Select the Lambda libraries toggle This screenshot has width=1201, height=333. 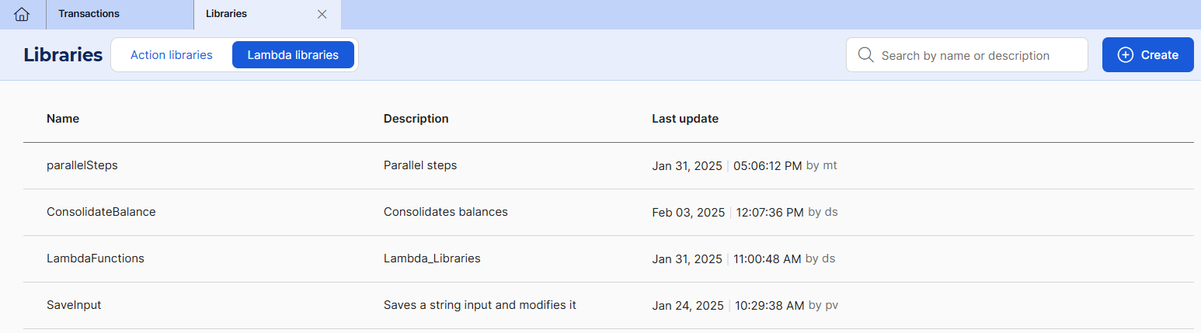click(293, 55)
